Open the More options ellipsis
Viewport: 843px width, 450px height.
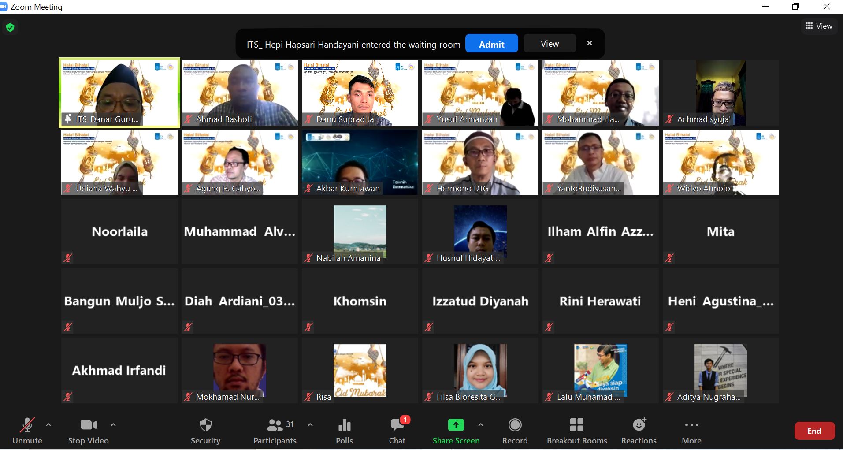click(x=691, y=431)
